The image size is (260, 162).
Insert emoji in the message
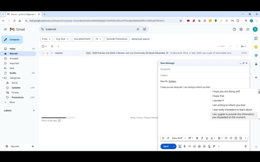(x=194, y=146)
